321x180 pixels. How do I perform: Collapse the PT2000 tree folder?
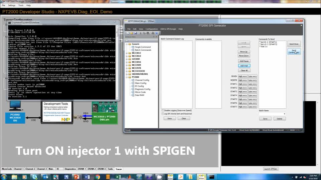click(126, 77)
